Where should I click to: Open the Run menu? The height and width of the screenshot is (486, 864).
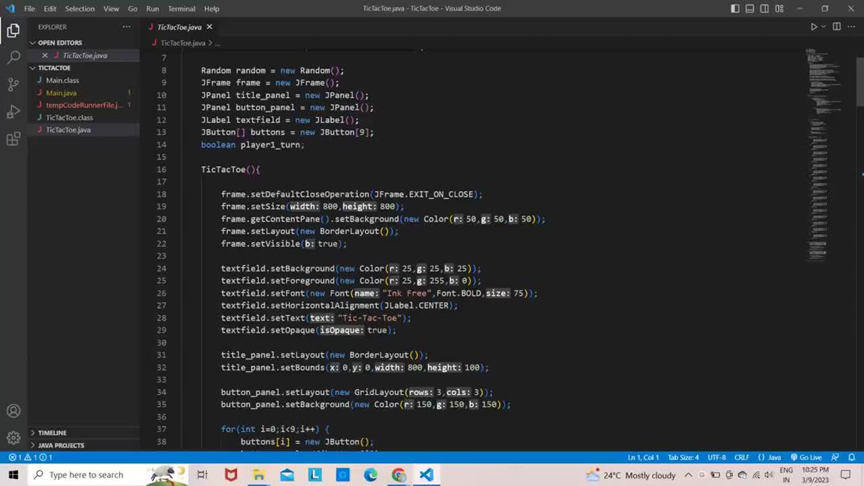153,9
